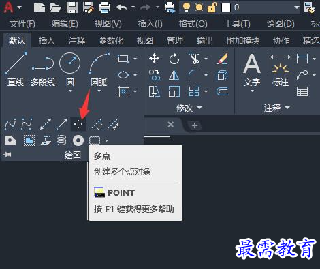This screenshot has height=270, width=320.
Task: Click the Fillet tool
Action: 194,75
